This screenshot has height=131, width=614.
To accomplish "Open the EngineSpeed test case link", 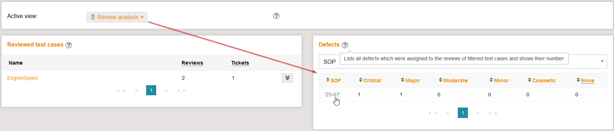I will pos(22,78).
